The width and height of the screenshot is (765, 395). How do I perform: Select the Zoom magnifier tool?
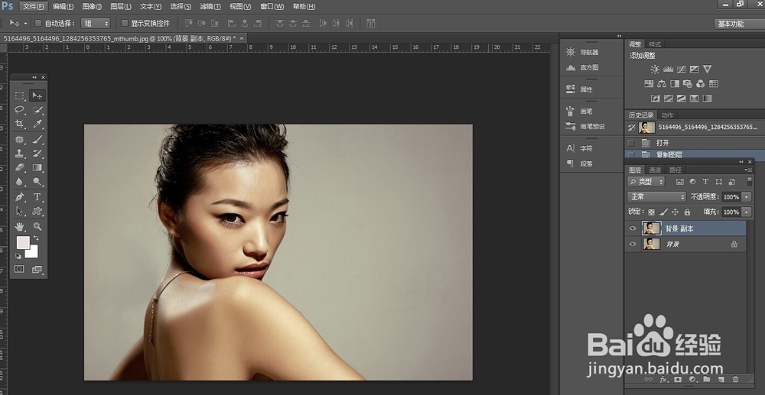point(37,226)
